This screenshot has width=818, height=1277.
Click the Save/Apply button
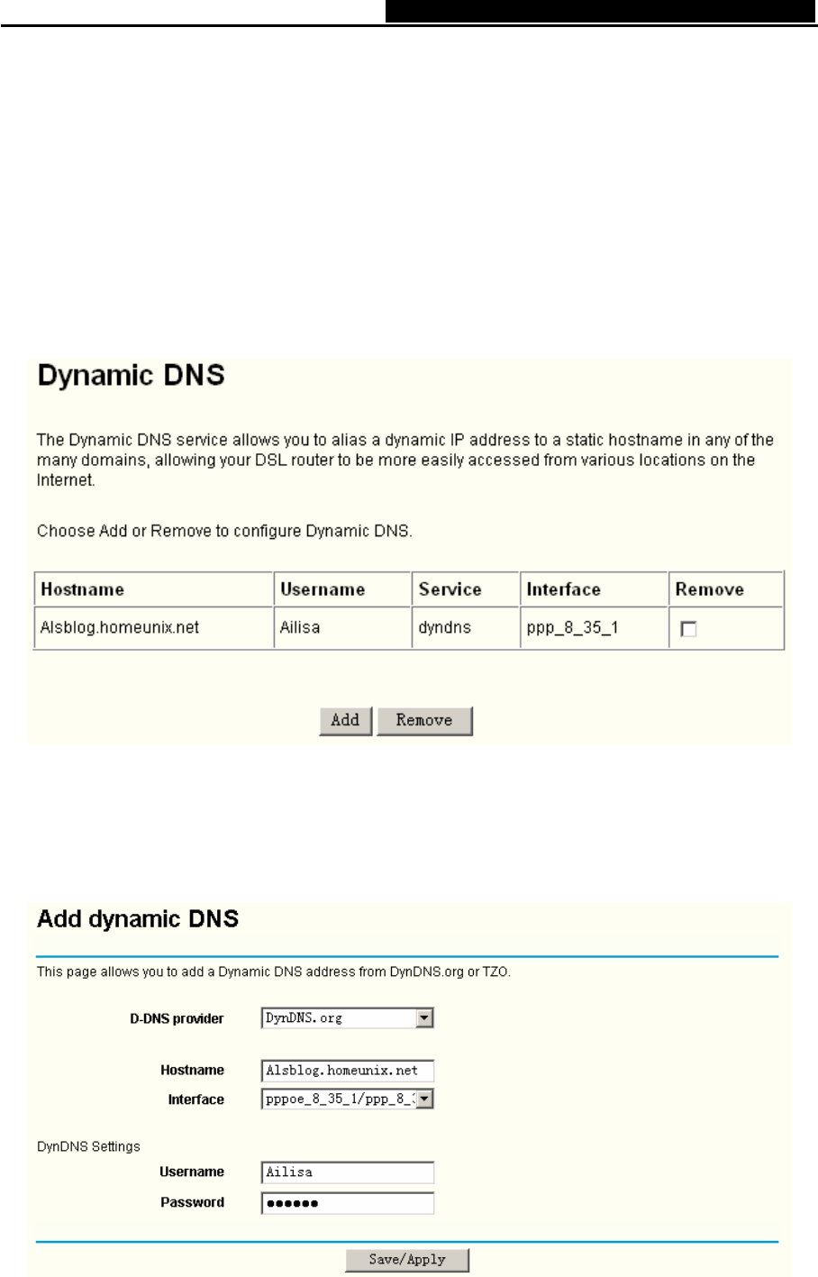click(x=407, y=1260)
